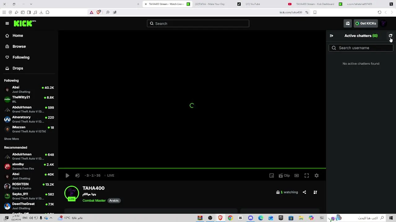Open Alneratzory's channel in Following
The width and height of the screenshot is (396, 222).
click(29, 119)
